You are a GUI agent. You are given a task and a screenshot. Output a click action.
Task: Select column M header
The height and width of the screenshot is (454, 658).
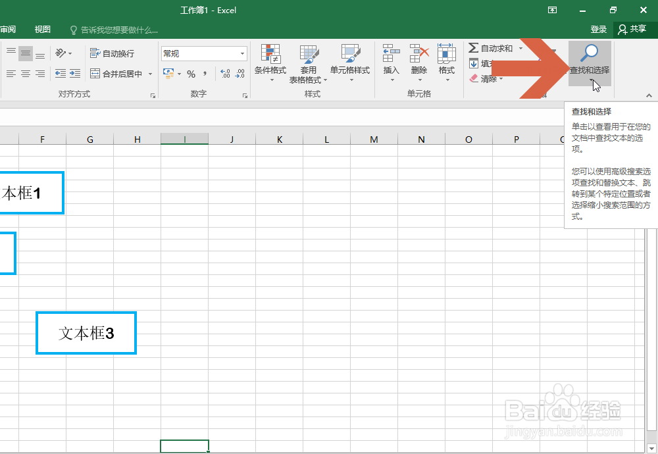(374, 139)
